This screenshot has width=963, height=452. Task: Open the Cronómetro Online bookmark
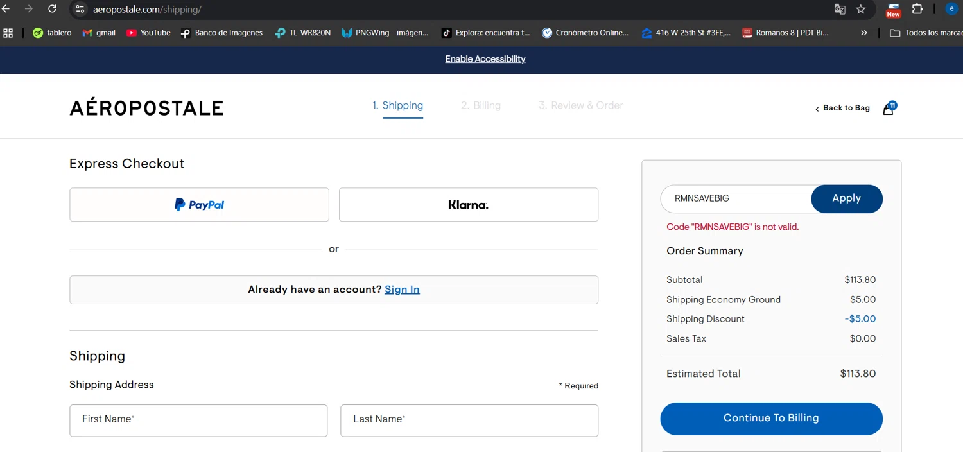(x=585, y=33)
